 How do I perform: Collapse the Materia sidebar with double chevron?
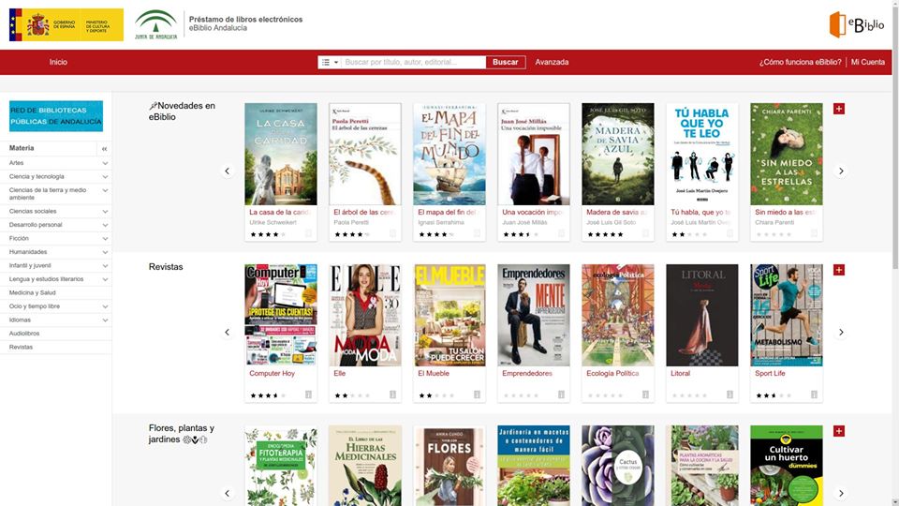tap(105, 149)
